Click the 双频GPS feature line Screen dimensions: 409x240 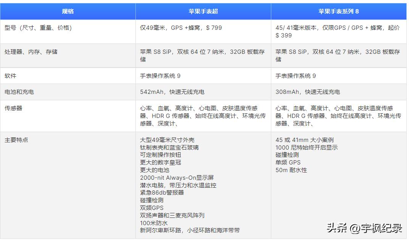point(152,207)
